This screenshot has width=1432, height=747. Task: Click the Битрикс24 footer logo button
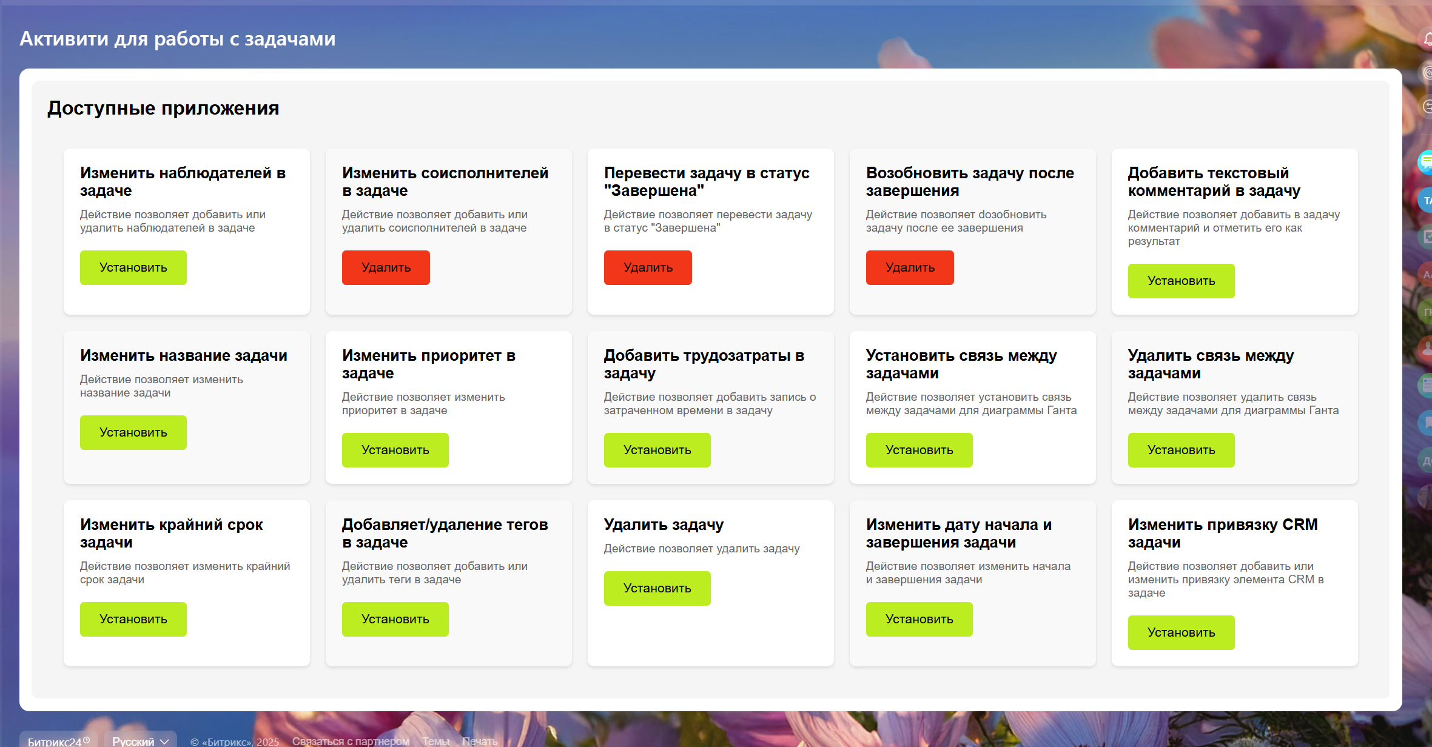[x=58, y=740]
